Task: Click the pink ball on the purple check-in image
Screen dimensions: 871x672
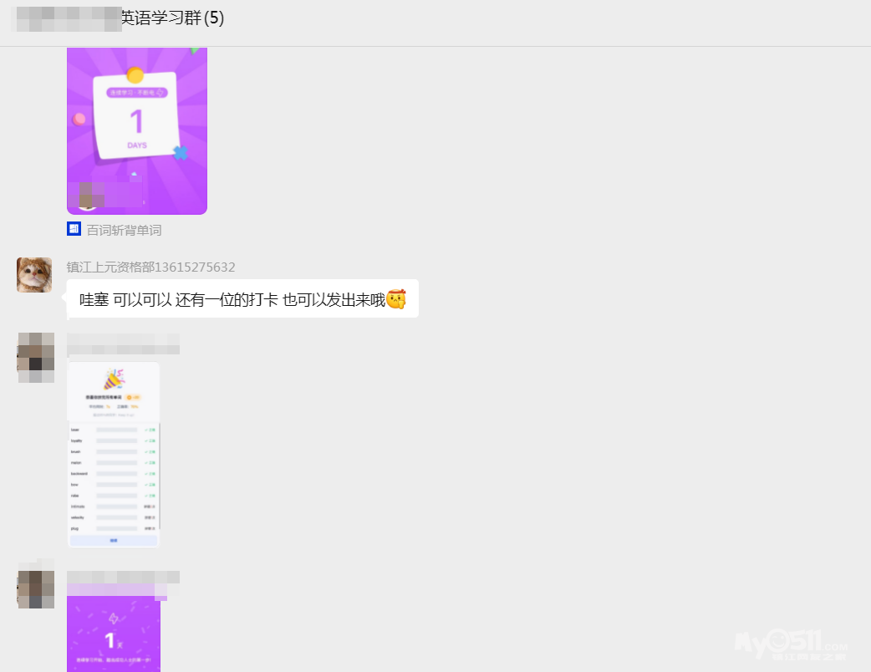Action: 79,119
